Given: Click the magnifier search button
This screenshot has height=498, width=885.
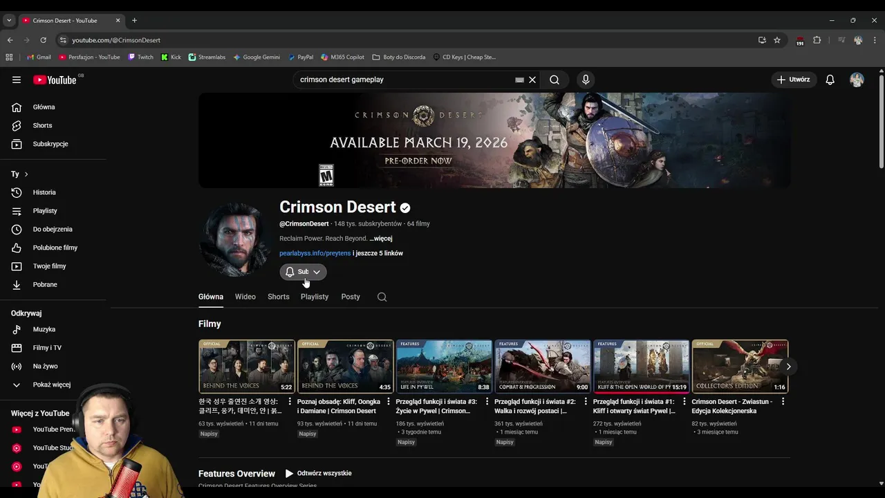Looking at the screenshot, I should pos(555,80).
